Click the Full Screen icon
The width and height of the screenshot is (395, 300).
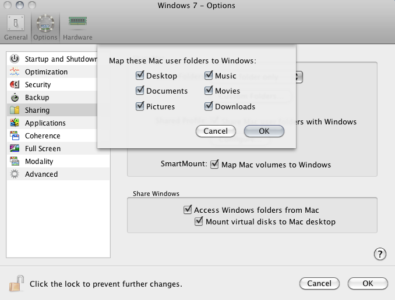point(15,148)
